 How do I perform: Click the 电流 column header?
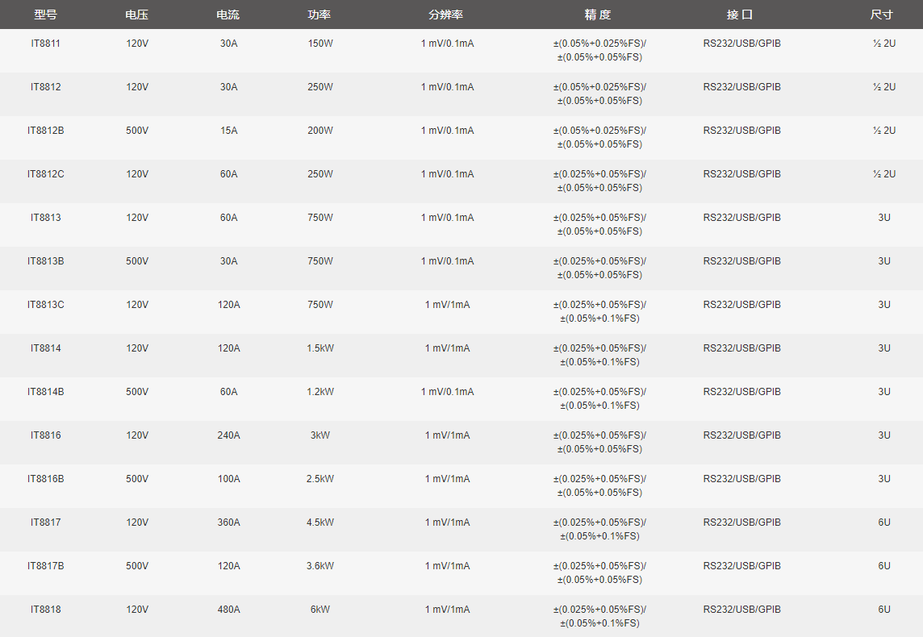click(x=228, y=15)
